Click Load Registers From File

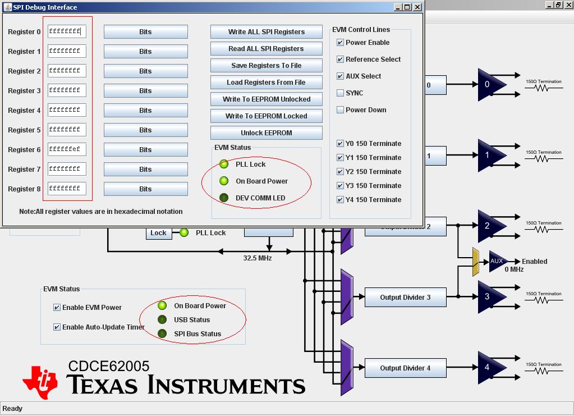point(267,83)
